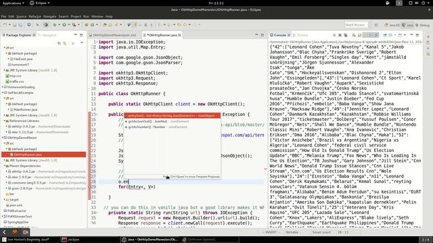Click the Clear Console icon
Viewport: 433px width, 243px height.
coord(354,35)
